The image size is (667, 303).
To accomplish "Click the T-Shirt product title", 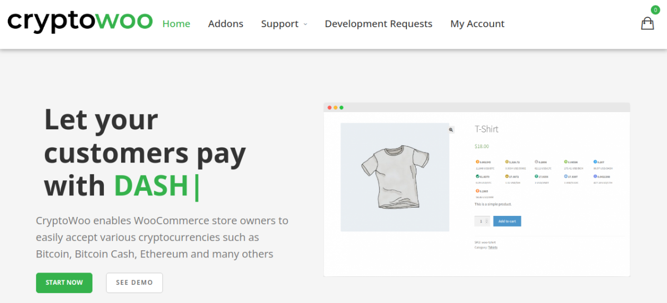I will [486, 129].
